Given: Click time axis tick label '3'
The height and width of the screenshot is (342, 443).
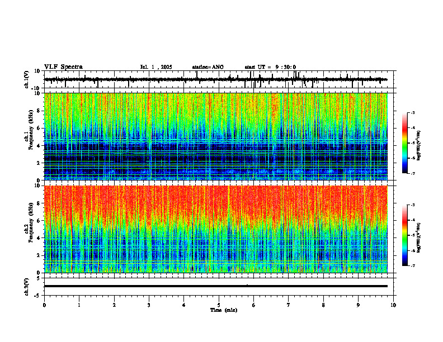Looking at the screenshot, I should coord(149,305).
